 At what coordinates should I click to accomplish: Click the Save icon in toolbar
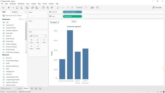tap(17, 7)
